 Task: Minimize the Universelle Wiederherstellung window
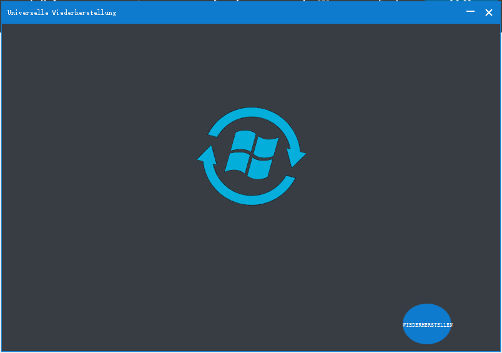pyautogui.click(x=470, y=12)
